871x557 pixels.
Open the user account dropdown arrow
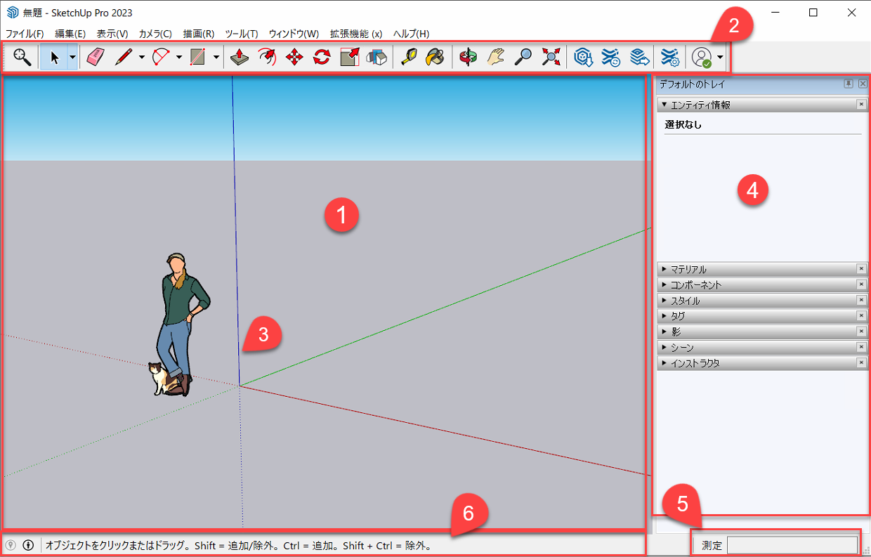720,58
